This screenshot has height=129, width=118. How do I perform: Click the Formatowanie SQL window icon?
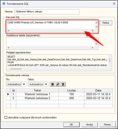click(4, 4)
